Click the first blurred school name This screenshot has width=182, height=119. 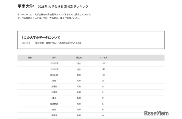click(x=54, y=63)
